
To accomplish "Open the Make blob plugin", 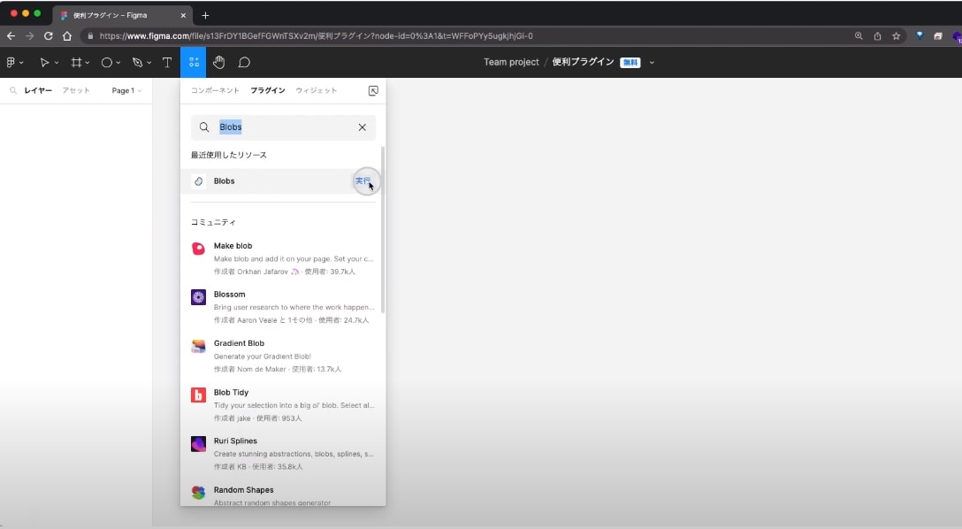I will click(x=283, y=258).
